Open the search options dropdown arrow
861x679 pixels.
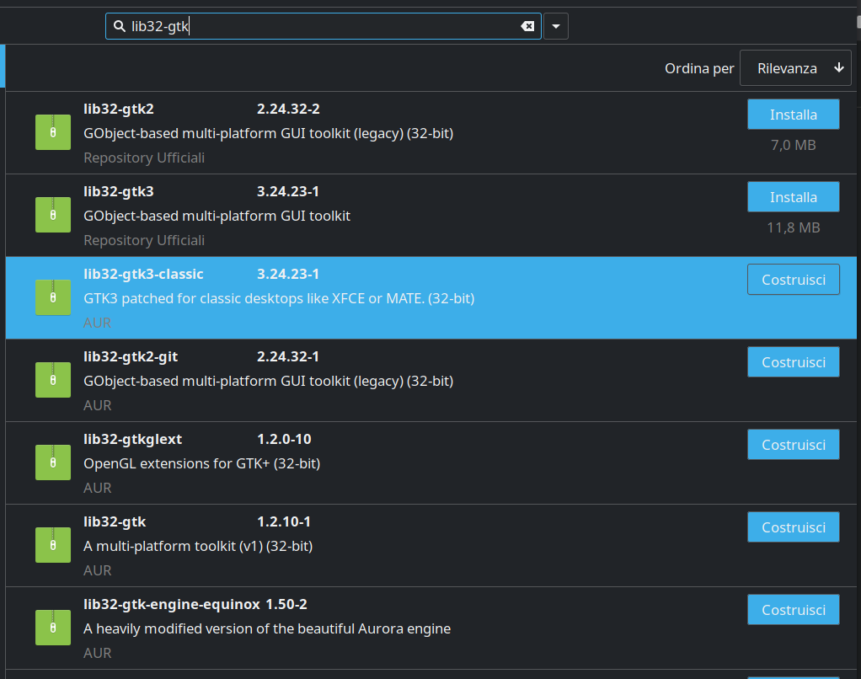pos(555,26)
